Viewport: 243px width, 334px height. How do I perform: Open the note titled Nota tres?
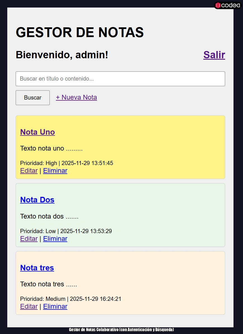(x=37, y=268)
